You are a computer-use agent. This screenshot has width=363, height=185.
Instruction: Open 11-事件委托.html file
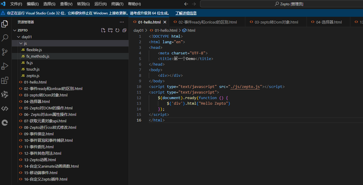(70, 147)
